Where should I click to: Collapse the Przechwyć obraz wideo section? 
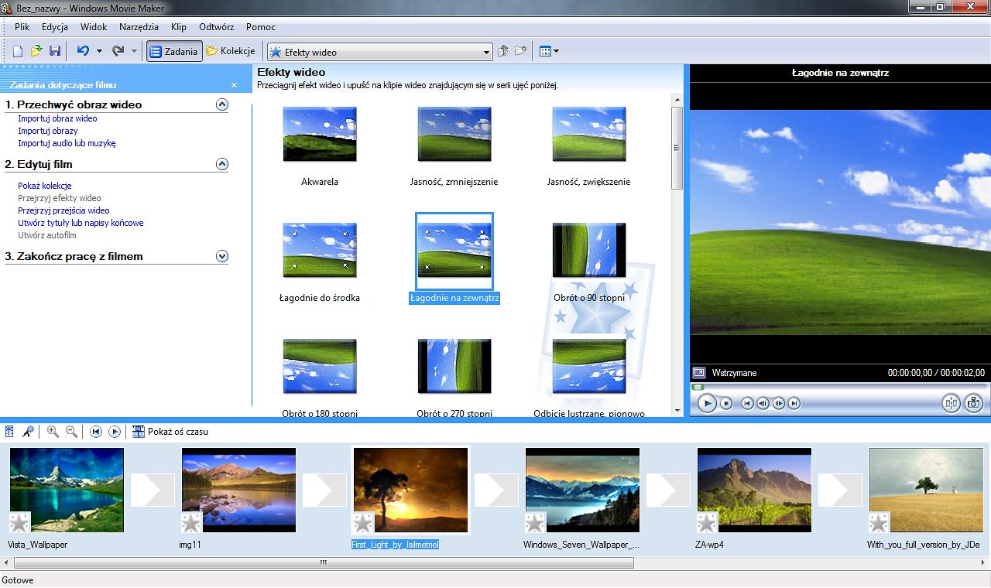(x=222, y=104)
